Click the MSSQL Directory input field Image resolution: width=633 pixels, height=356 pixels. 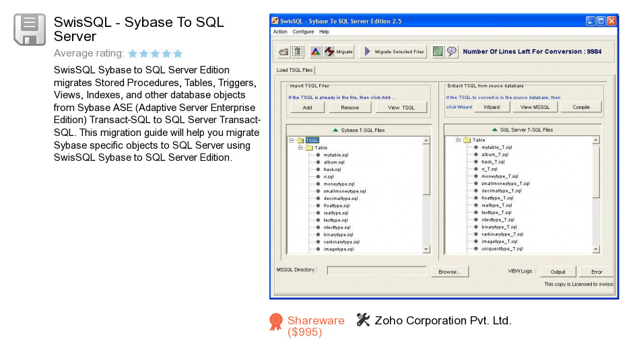(x=376, y=271)
